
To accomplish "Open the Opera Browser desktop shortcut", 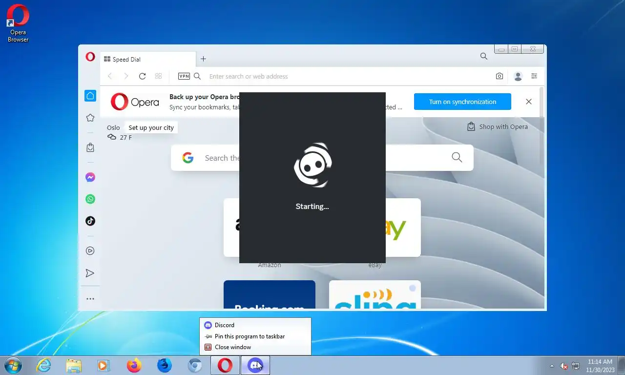I will [x=18, y=23].
